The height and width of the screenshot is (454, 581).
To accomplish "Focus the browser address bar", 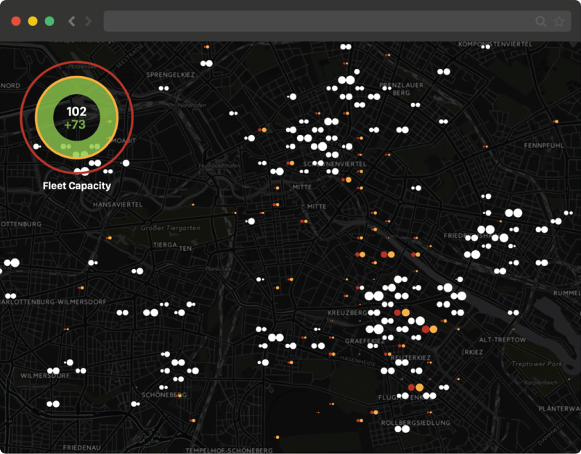I will point(320,22).
